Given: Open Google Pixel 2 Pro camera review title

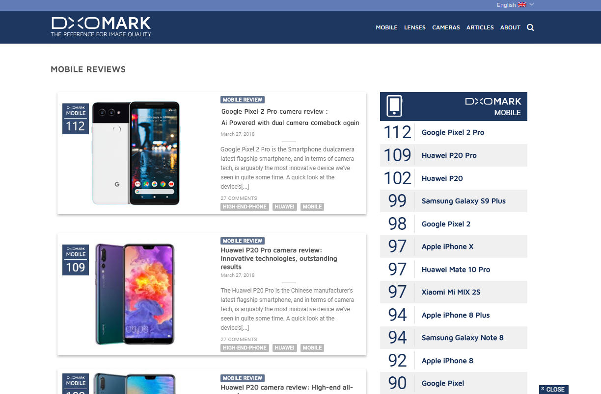Looking at the screenshot, I should click(x=290, y=117).
